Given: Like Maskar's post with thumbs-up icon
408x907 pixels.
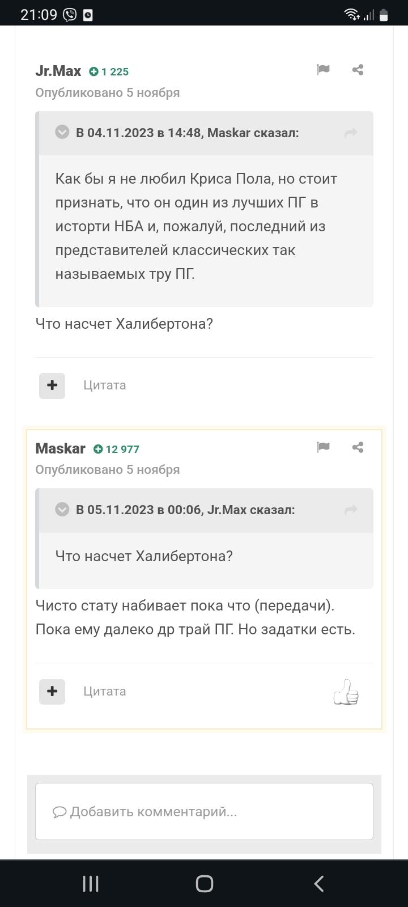Looking at the screenshot, I should (346, 692).
